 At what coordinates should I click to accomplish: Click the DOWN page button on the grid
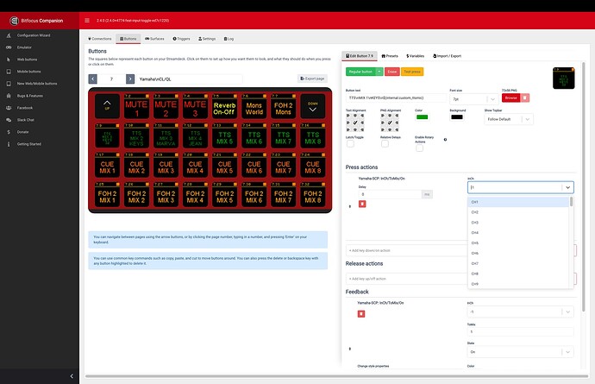pyautogui.click(x=313, y=106)
